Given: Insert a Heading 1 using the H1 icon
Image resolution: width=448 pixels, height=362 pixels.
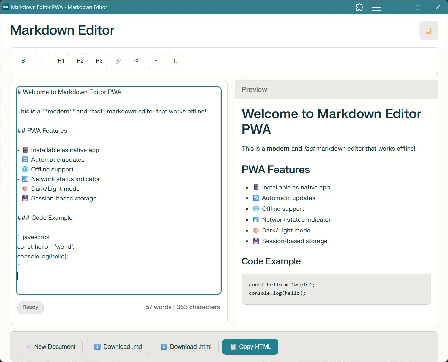Looking at the screenshot, I should pos(61,60).
